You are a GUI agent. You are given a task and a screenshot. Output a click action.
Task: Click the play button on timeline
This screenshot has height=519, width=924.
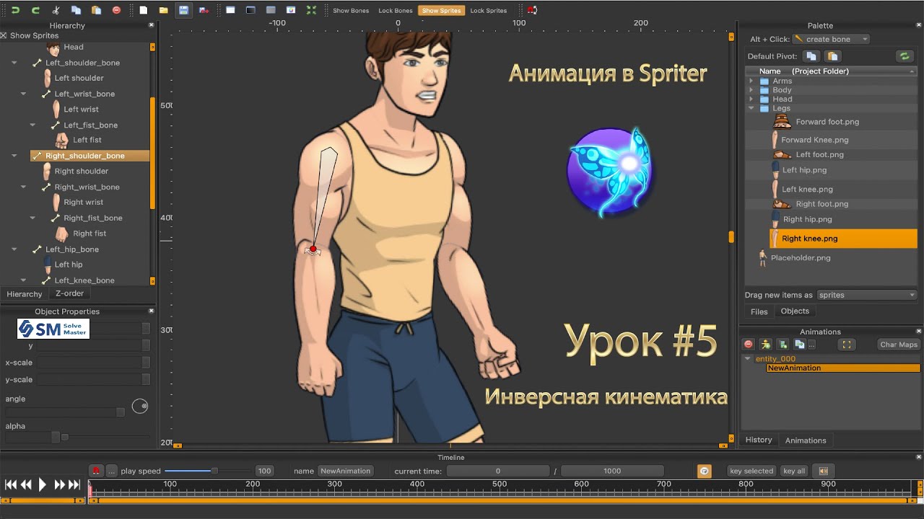pos(42,485)
